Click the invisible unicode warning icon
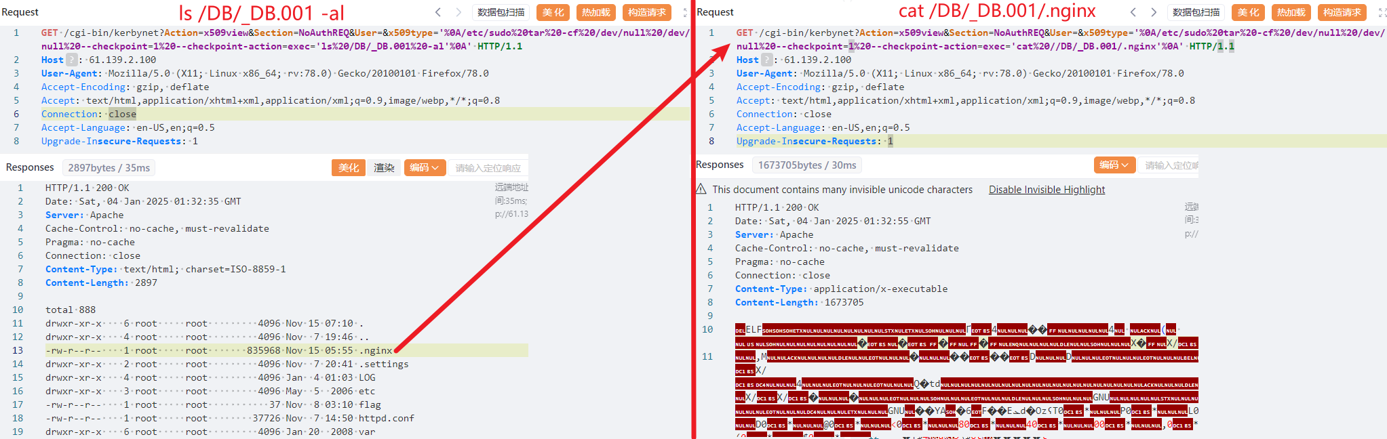Screen dimensions: 1387x439 702,189
